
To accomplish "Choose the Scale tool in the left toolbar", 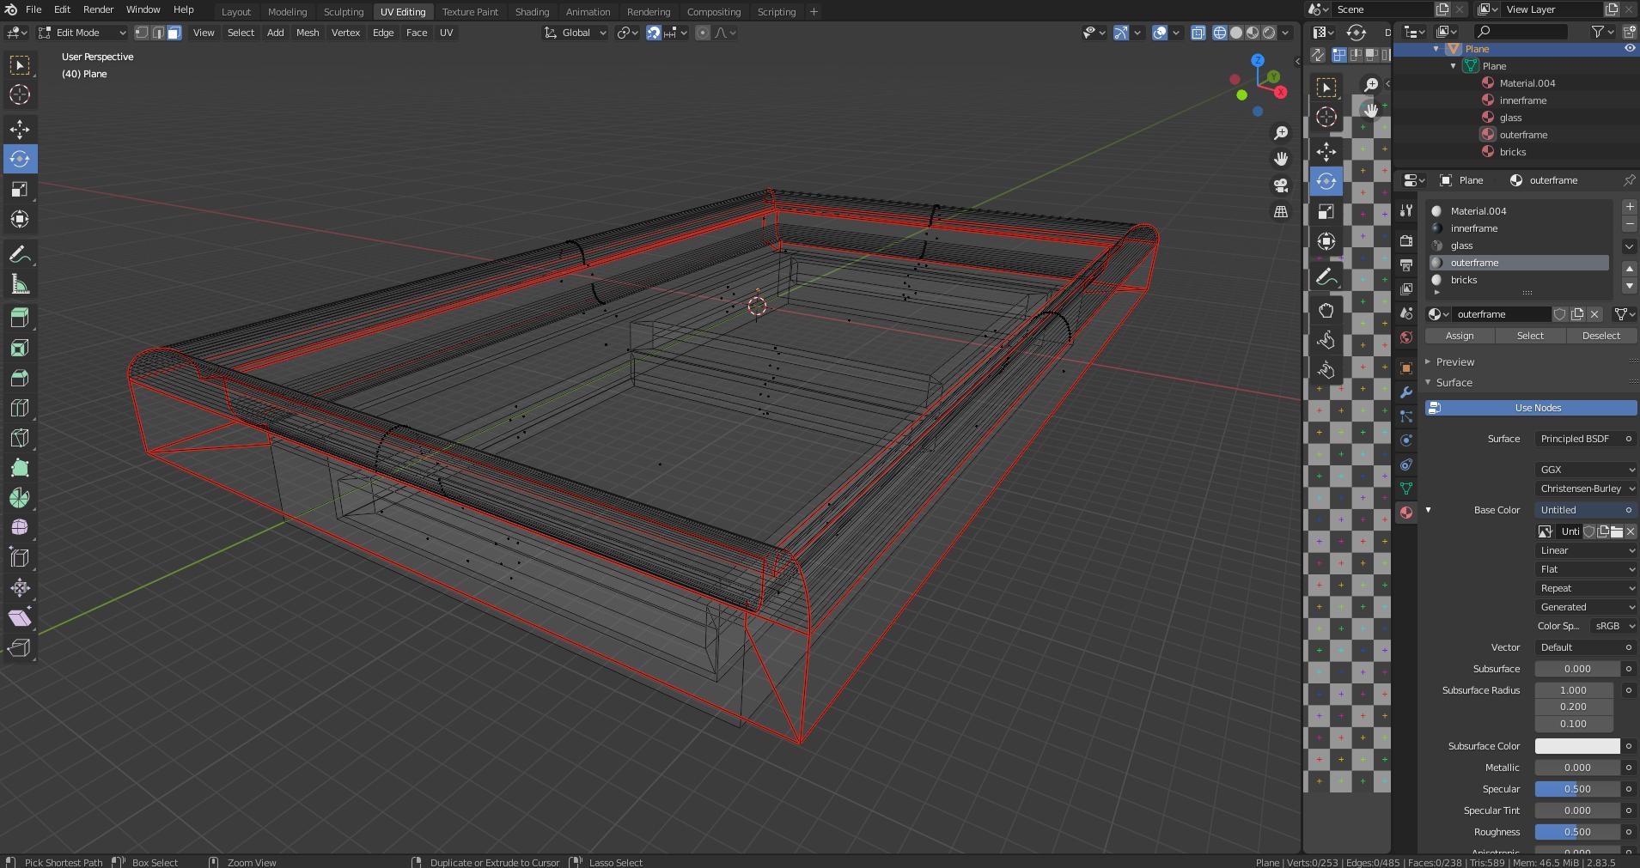I will [20, 189].
